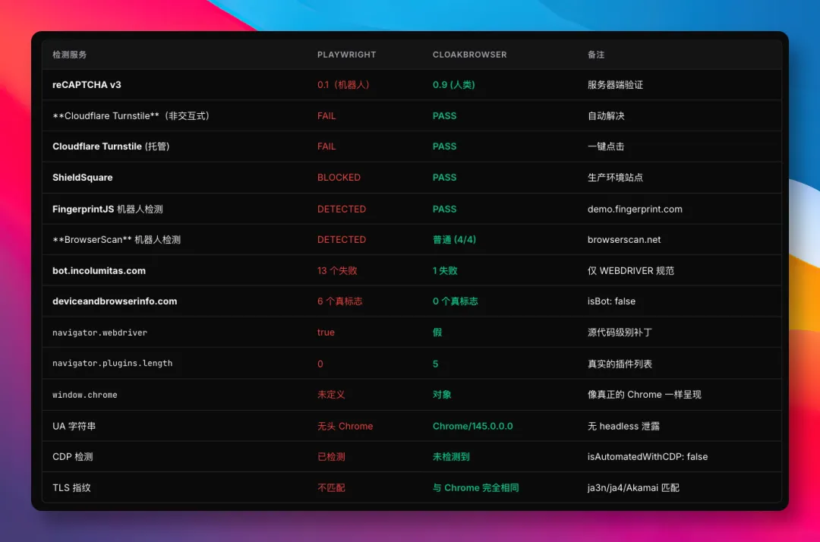
Task: Click FAIL in the Turnstile 托管 row
Action: (x=326, y=147)
